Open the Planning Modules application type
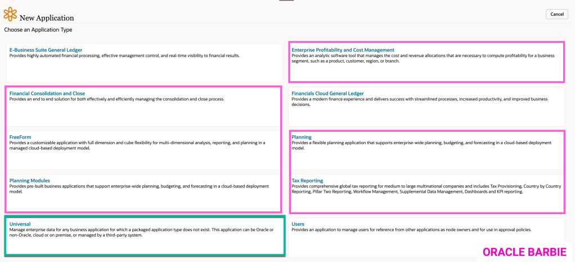575x262 pixels. tap(30, 180)
